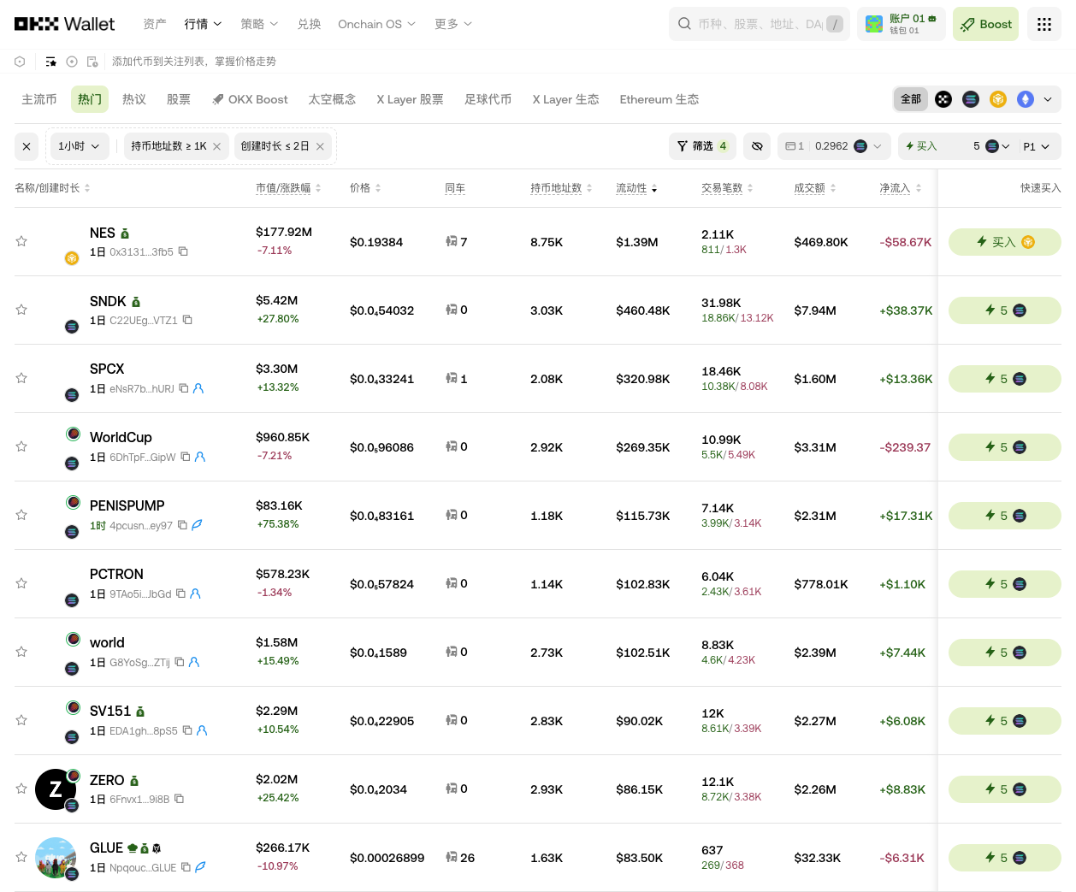This screenshot has height=892, width=1076.
Task: Filter by the X Layer chain icon
Action: (x=943, y=99)
